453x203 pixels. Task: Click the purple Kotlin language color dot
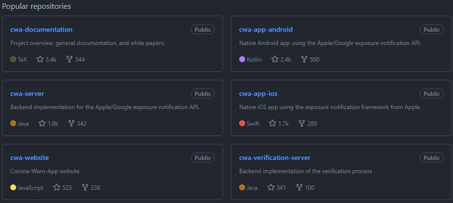point(242,60)
